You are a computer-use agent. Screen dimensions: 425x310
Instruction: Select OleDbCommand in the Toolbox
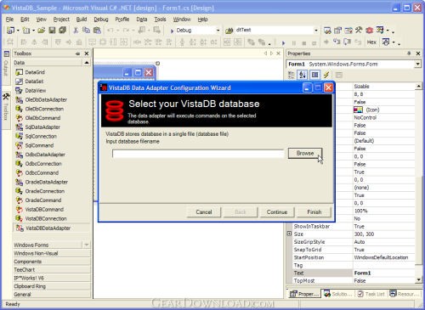coord(42,118)
